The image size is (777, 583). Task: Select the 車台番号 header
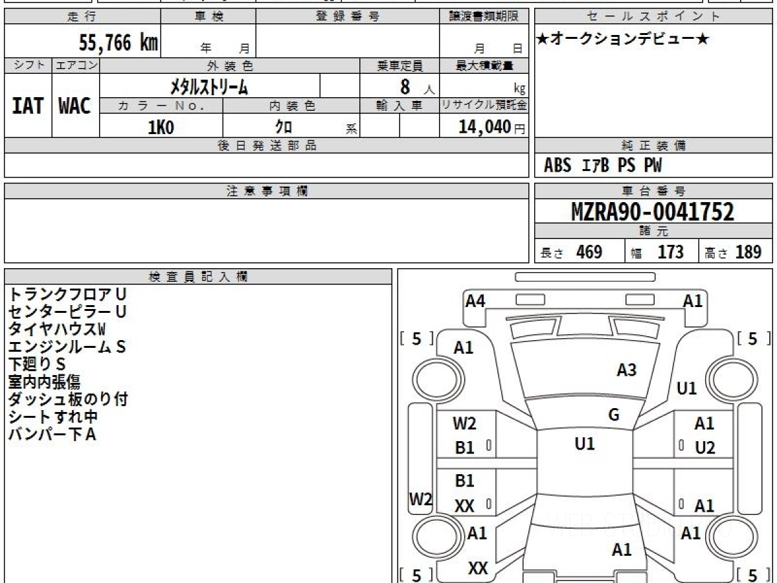pos(654,191)
